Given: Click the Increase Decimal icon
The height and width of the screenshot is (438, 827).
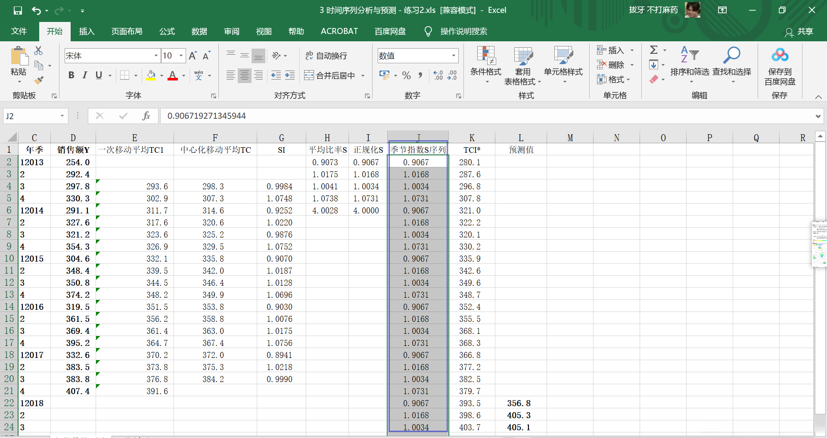Looking at the screenshot, I should [438, 75].
